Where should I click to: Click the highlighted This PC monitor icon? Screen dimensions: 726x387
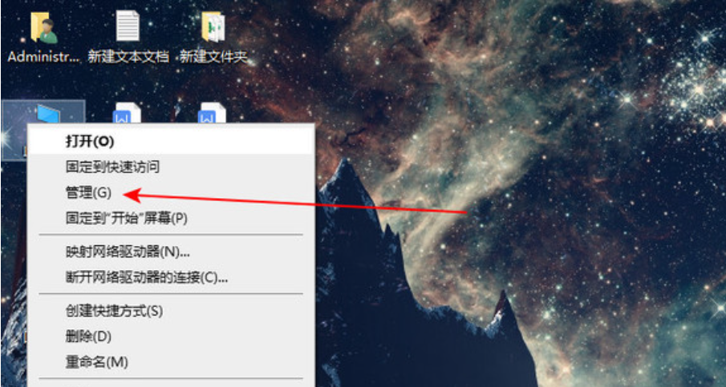[x=48, y=115]
